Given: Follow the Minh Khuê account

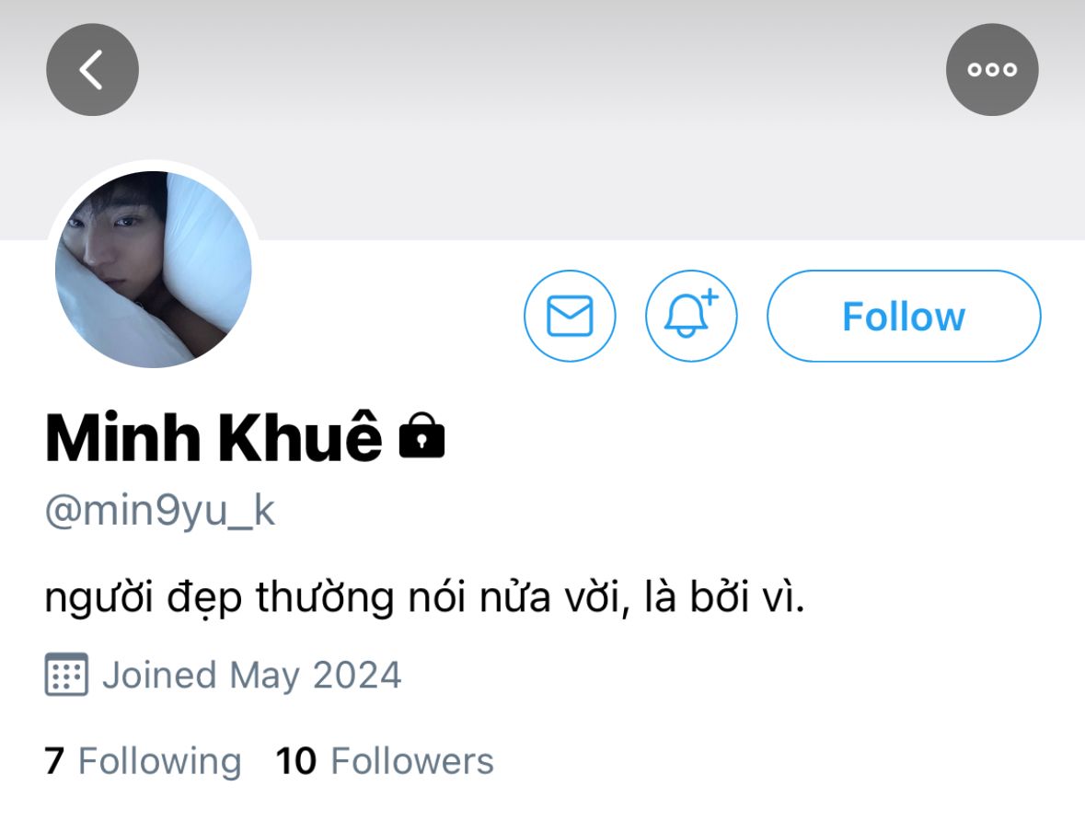Looking at the screenshot, I should click(x=904, y=316).
